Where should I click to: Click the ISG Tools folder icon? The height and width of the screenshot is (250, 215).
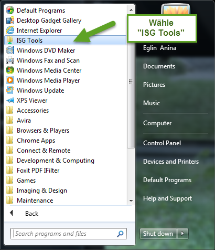tap(10, 41)
